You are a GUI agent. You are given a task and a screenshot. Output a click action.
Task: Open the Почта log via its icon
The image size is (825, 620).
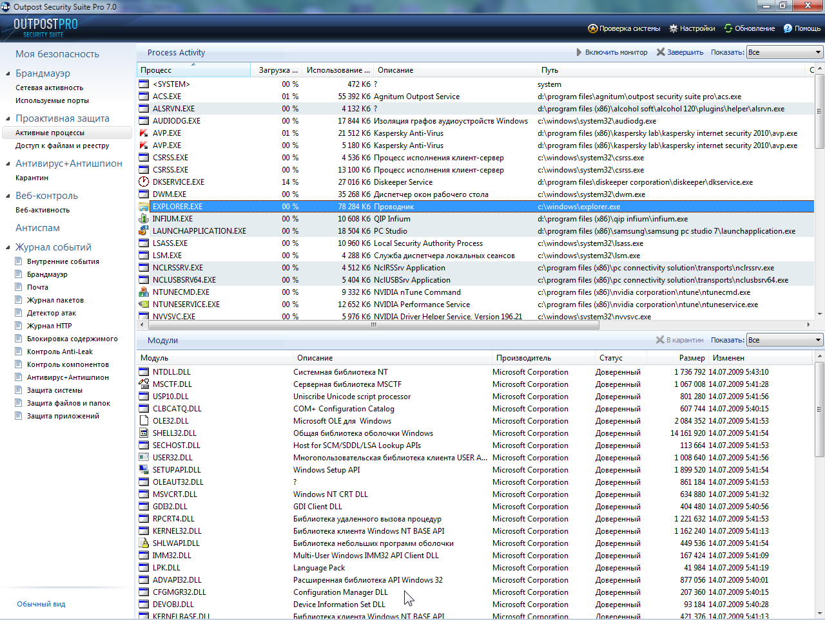pyautogui.click(x=19, y=287)
